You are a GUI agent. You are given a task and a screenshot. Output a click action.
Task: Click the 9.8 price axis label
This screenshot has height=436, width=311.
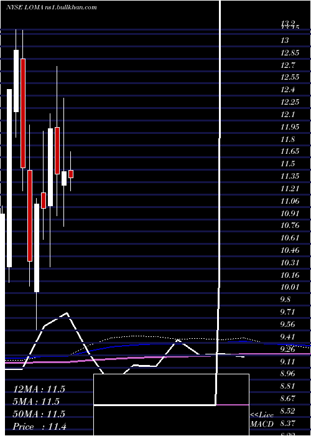coord(285,300)
